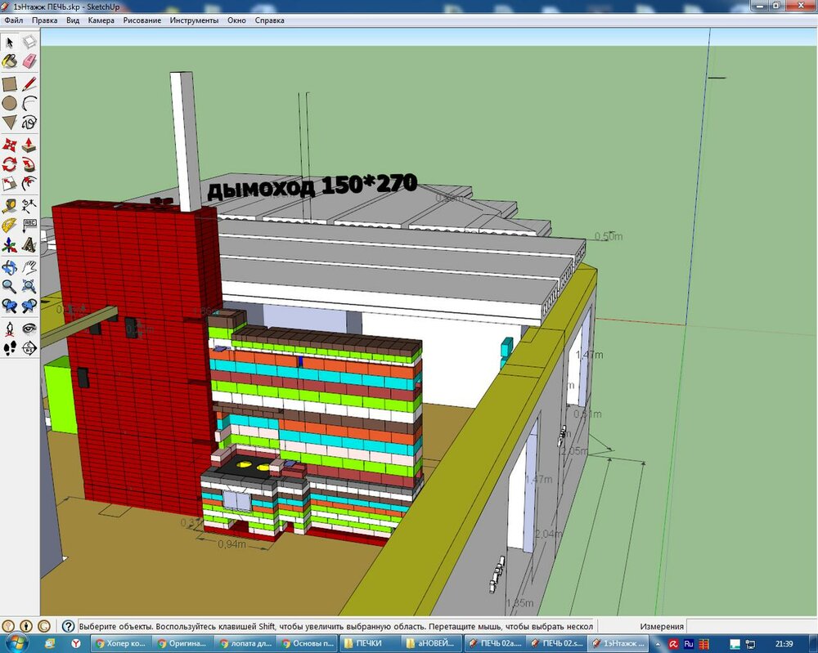Pick the Eraser tool
This screenshot has height=653, width=818.
pos(29,61)
